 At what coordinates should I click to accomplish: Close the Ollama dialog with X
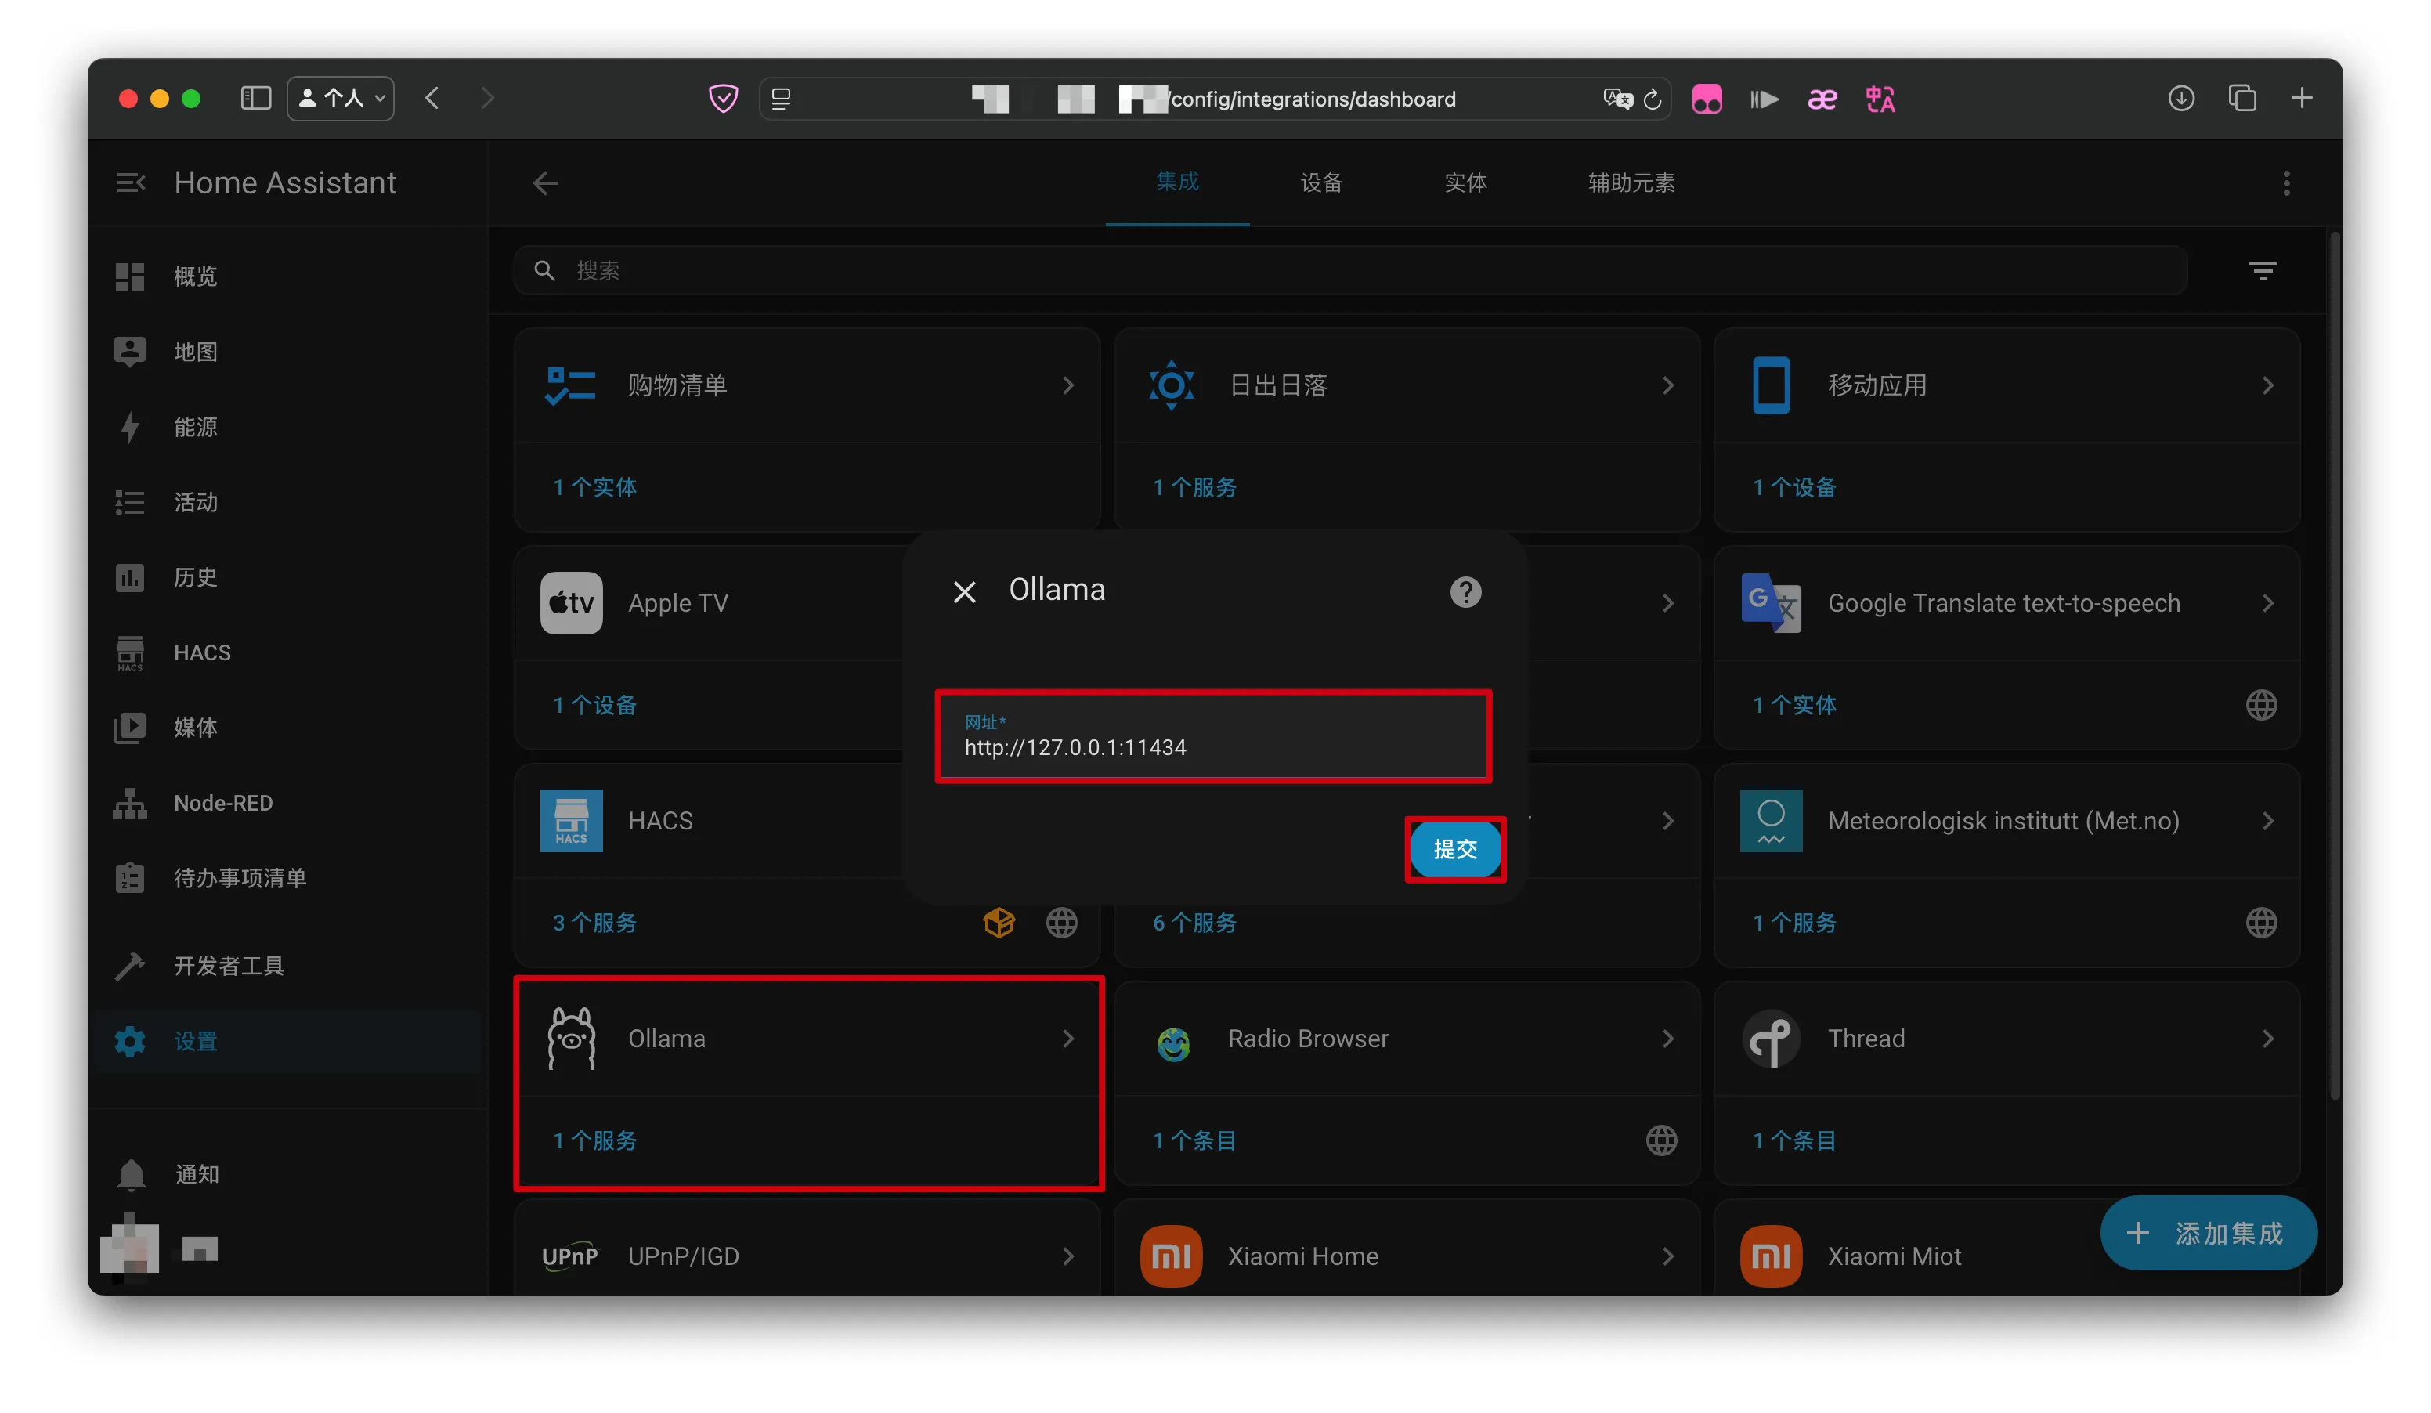tap(964, 591)
